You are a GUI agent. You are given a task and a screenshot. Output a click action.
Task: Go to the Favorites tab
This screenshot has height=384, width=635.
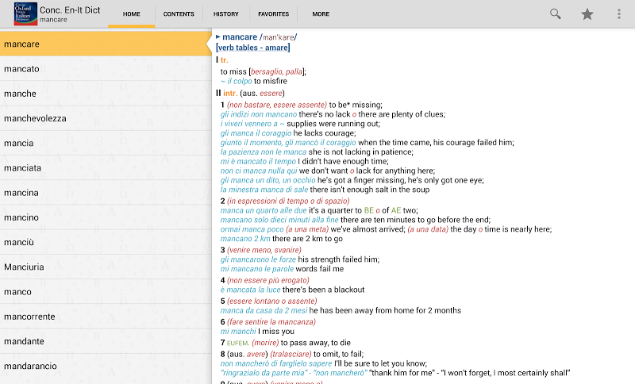coord(274,14)
